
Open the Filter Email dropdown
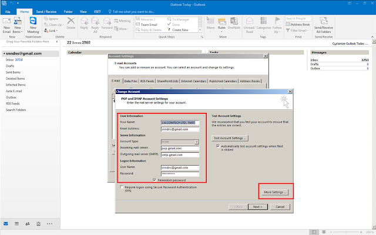297,31
